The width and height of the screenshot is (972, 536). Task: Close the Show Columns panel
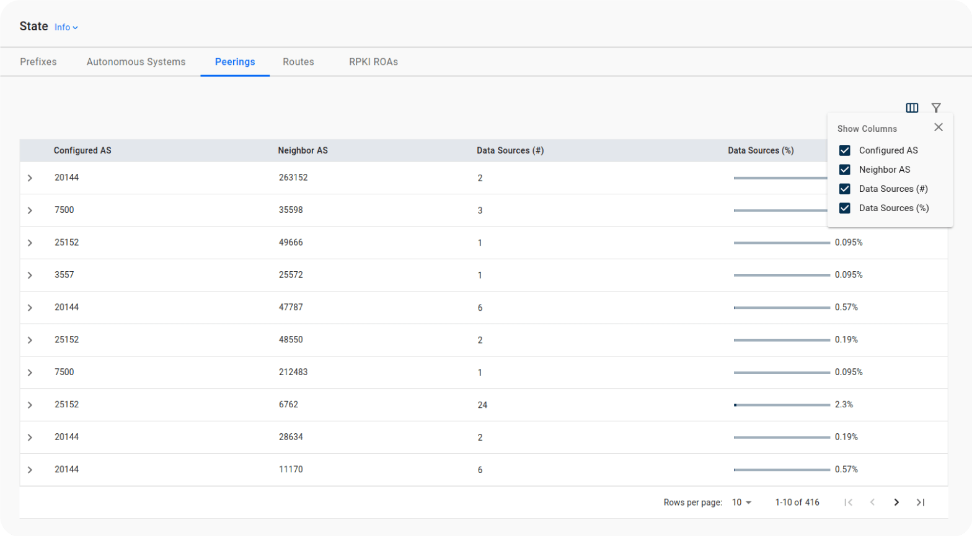point(939,127)
